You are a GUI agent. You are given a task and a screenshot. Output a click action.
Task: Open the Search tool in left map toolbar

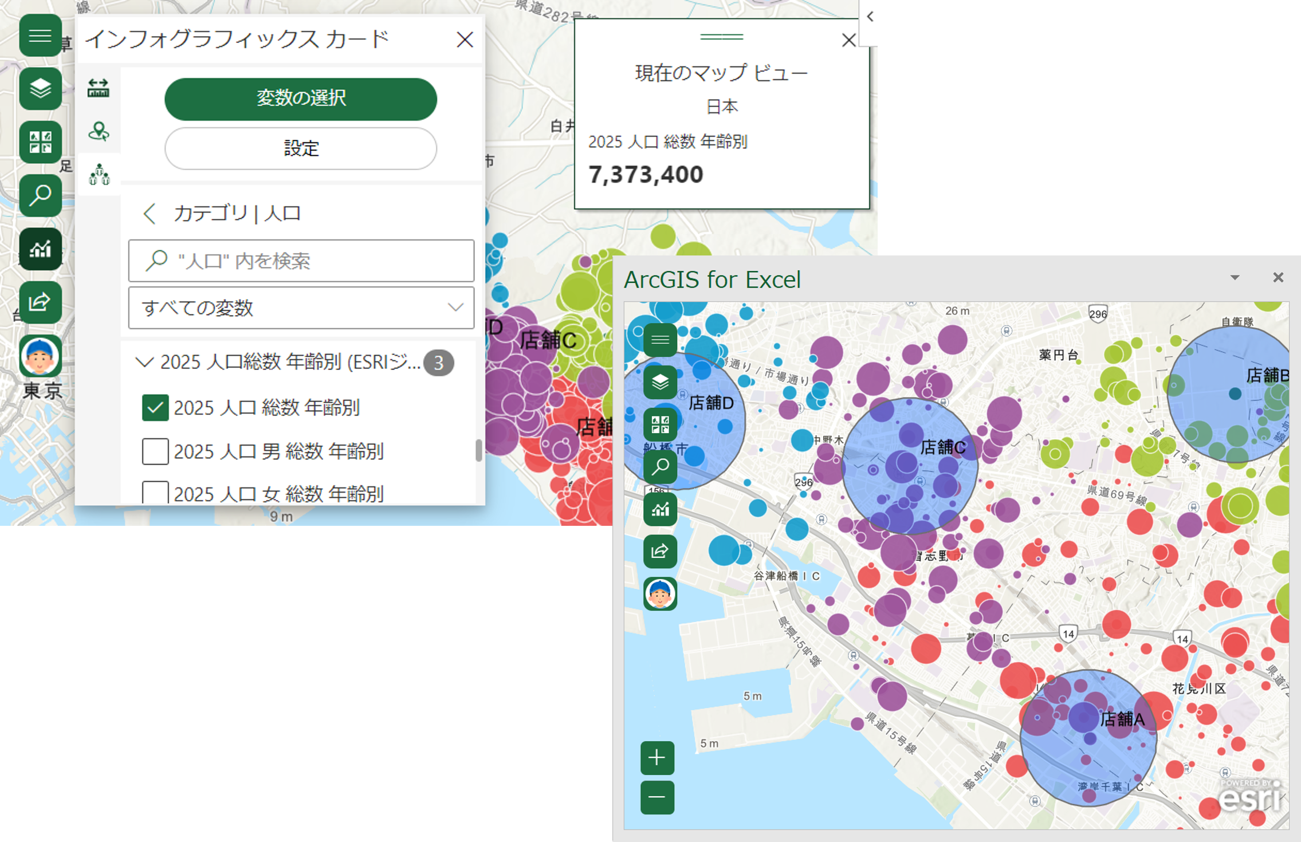(40, 195)
